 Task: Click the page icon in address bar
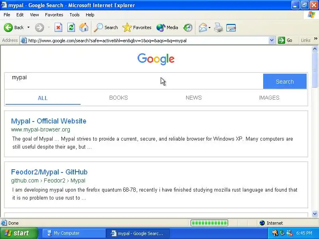[x=24, y=41]
